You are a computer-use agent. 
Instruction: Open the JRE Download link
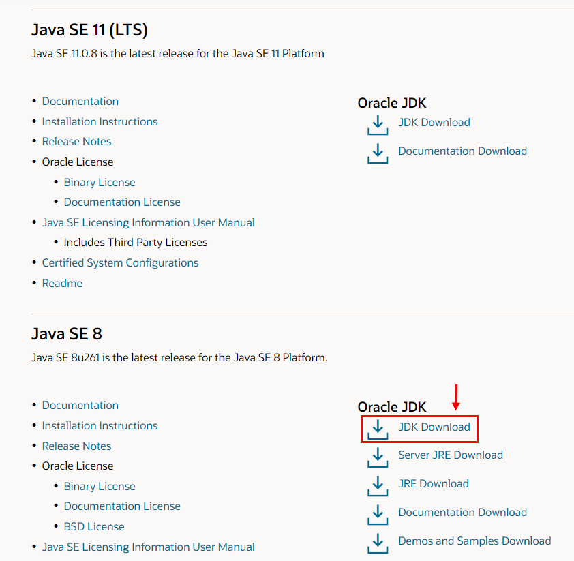[x=434, y=483]
